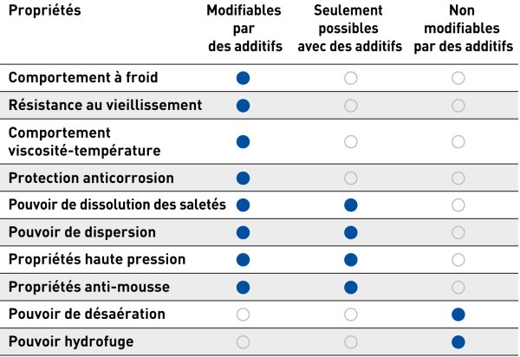Click 'Seulement possibles avec des additifs' header
Image resolution: width=520 pixels, height=357 pixels.
[349, 29]
